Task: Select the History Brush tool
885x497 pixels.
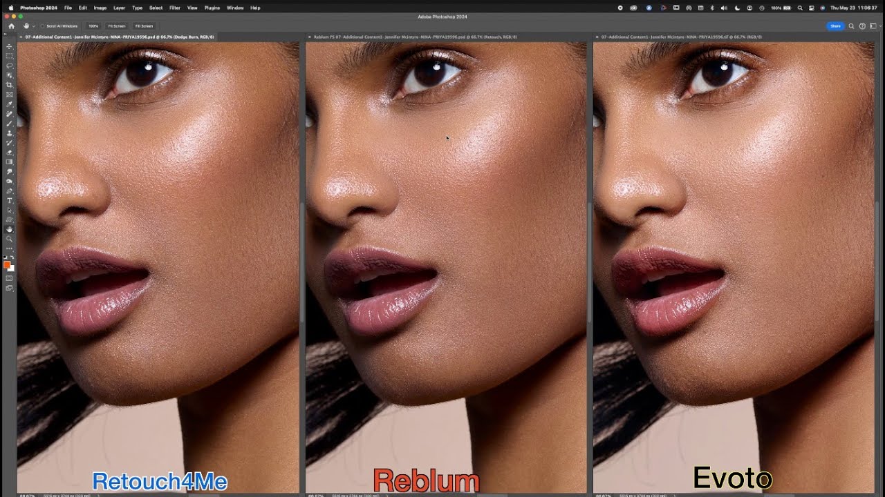Action: pyautogui.click(x=9, y=143)
